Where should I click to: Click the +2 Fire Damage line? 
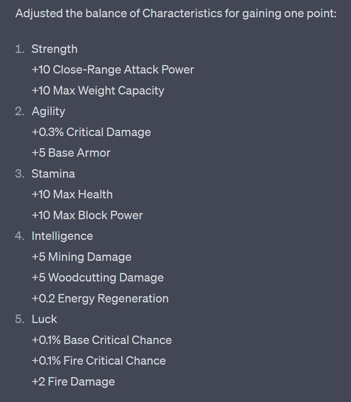pyautogui.click(x=73, y=382)
